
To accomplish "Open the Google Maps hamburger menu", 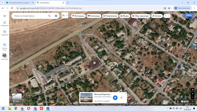I will tap(5, 16).
